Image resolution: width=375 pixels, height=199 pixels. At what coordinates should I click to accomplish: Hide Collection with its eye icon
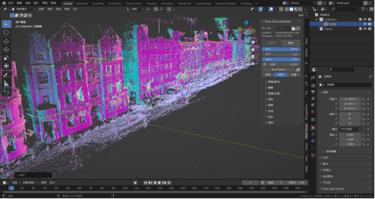click(365, 19)
